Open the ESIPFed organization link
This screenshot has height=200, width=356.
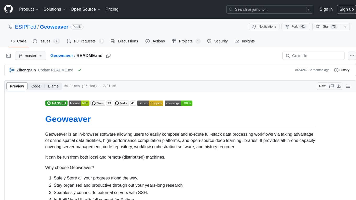coord(26,27)
